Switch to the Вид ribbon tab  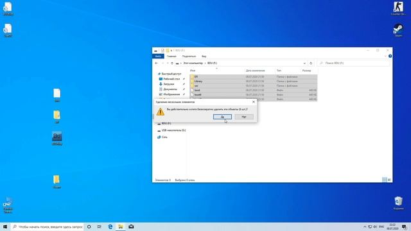[x=204, y=56]
